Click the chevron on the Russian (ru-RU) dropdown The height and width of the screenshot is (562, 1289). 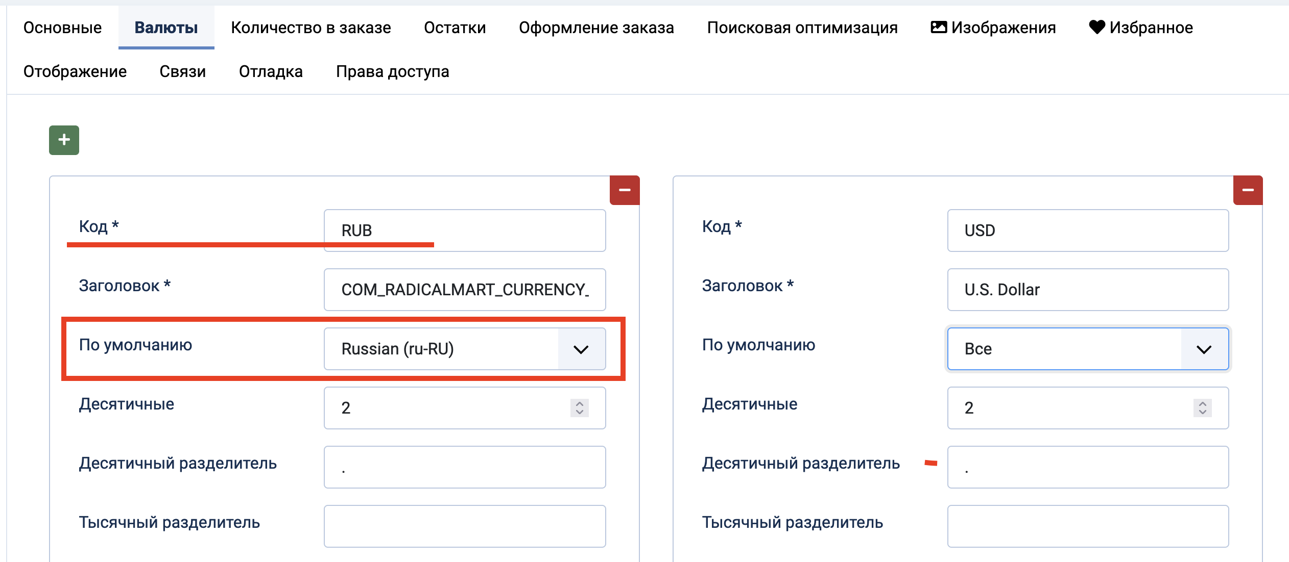click(x=581, y=349)
